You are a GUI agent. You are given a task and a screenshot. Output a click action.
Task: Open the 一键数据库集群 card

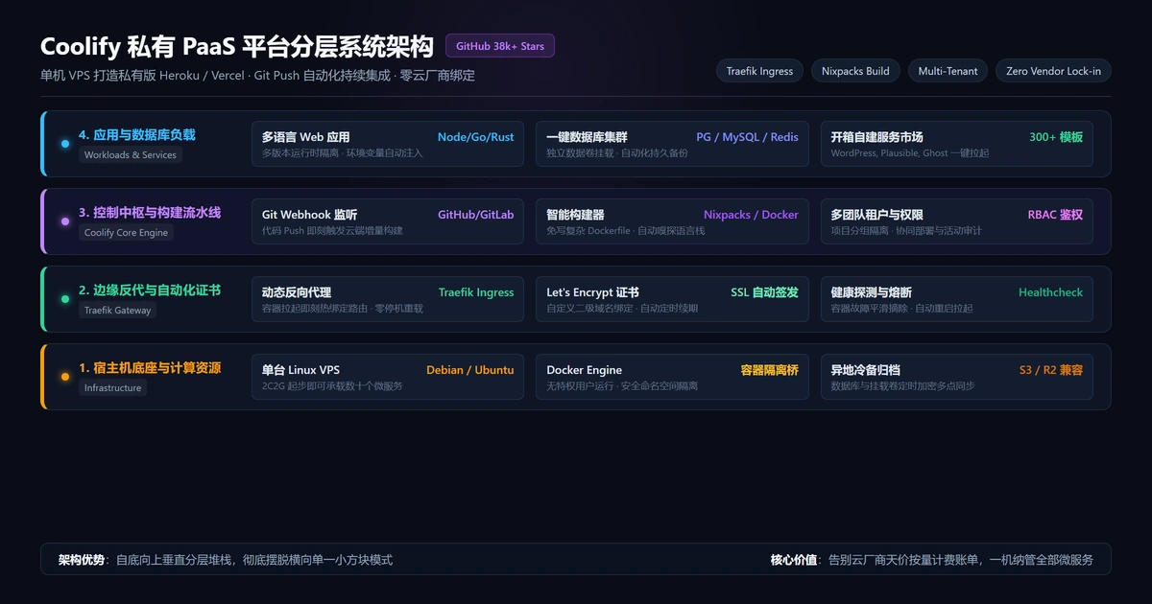[x=672, y=144]
